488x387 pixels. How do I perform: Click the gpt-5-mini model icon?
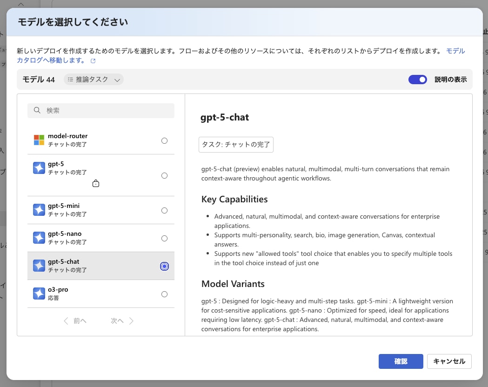pos(39,210)
